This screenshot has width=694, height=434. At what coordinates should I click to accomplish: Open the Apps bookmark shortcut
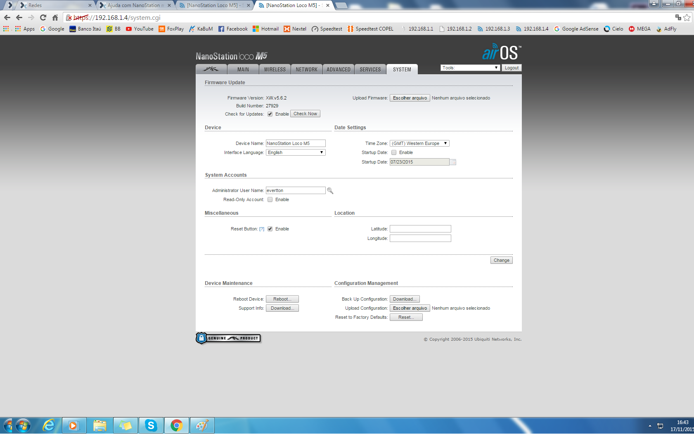point(25,29)
